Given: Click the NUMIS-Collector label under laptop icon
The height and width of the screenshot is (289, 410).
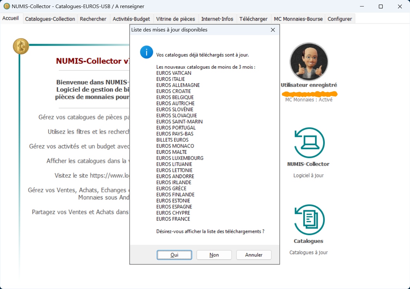Looking at the screenshot, I should pos(308,164).
